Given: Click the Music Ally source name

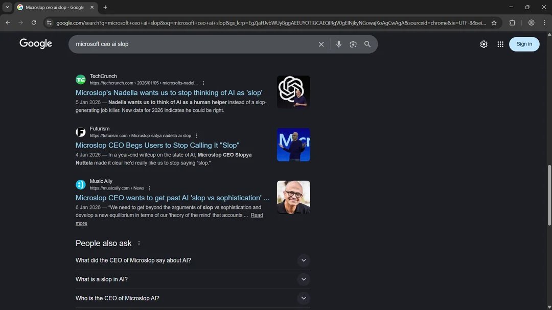Looking at the screenshot, I should (101, 181).
